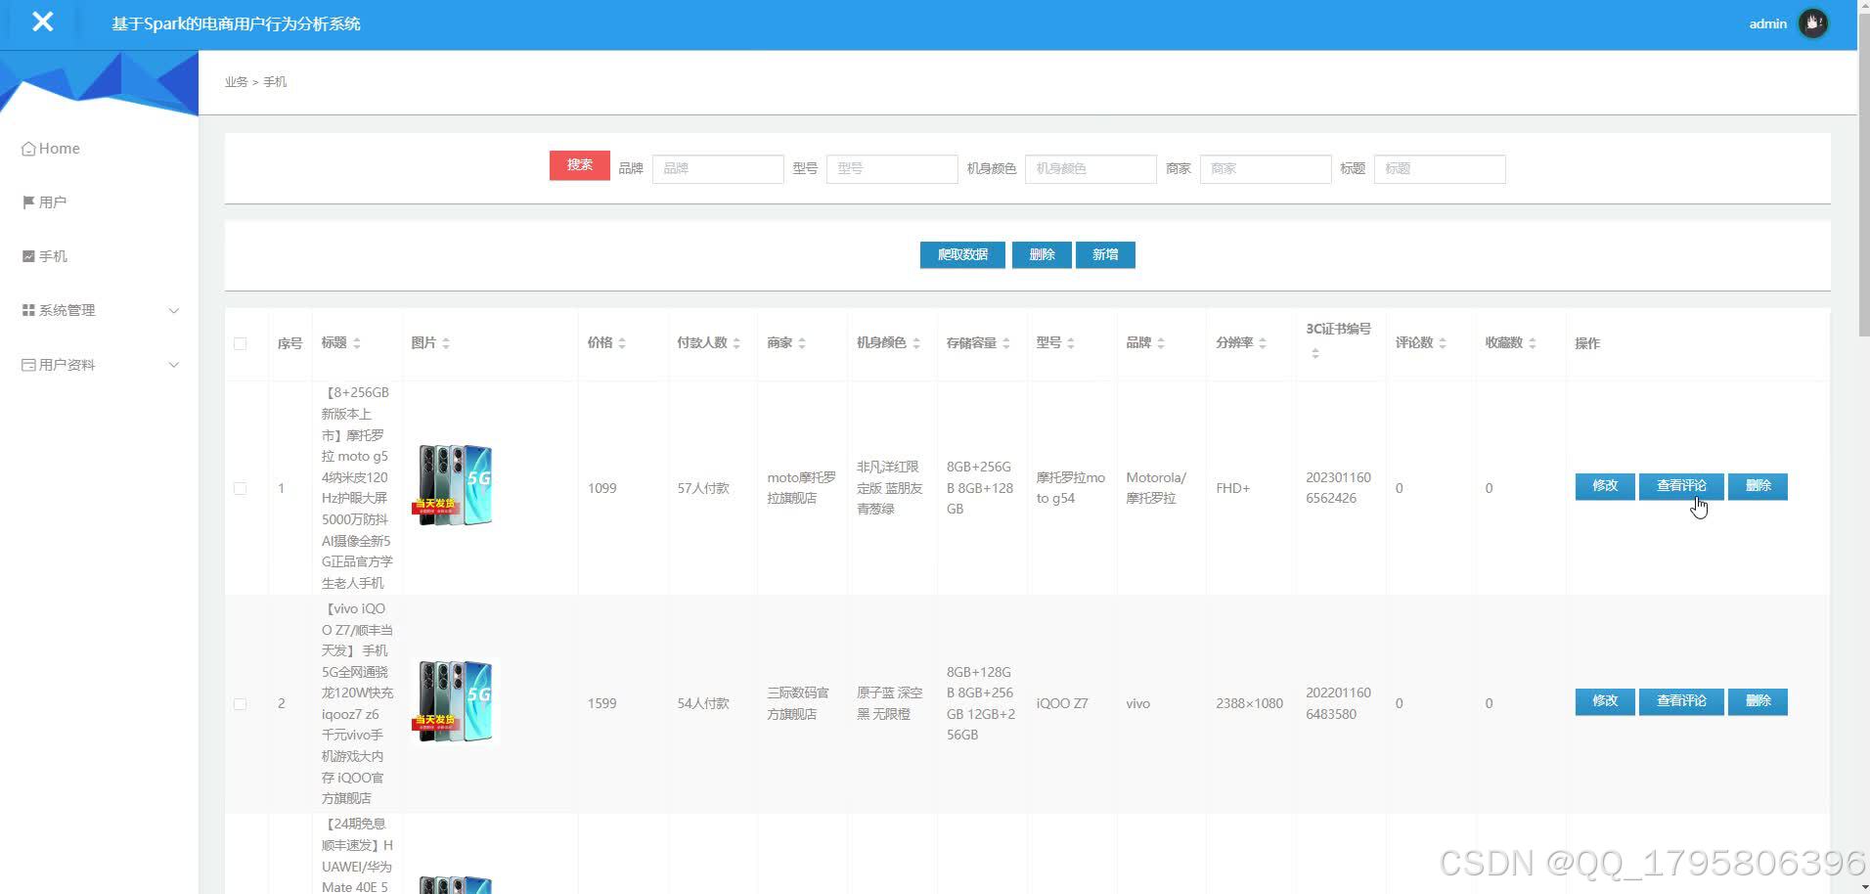
Task: Focus the 型号 search field
Action: pyautogui.click(x=892, y=169)
